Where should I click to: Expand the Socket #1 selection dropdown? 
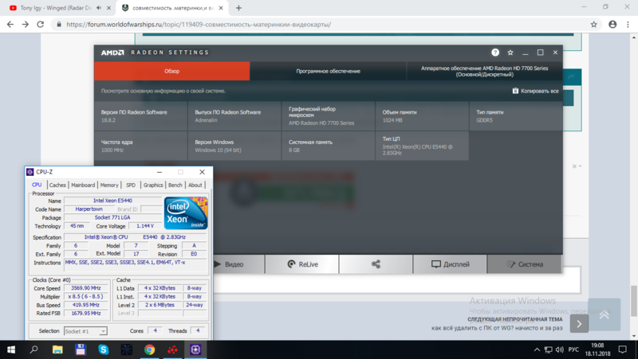[103, 331]
